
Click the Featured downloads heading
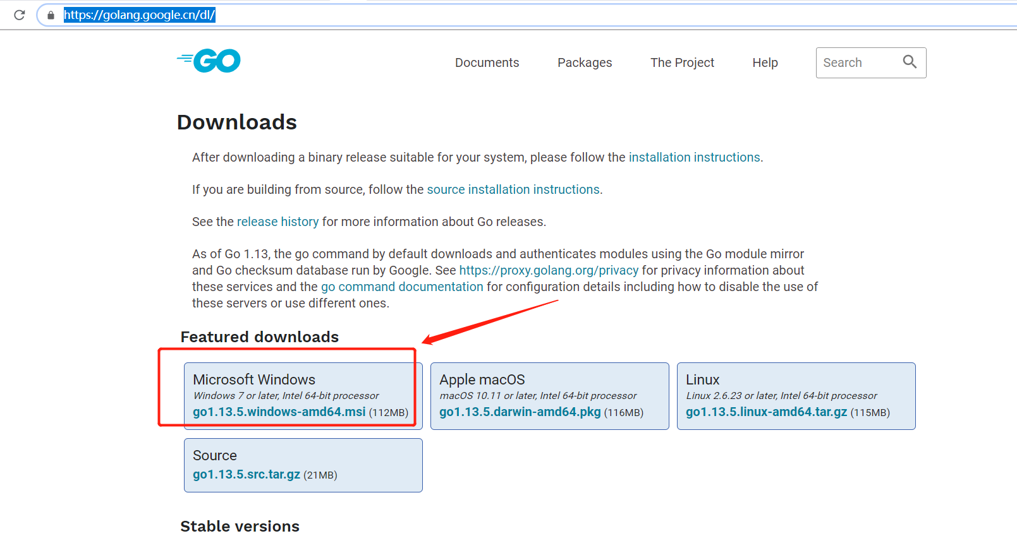coord(260,337)
